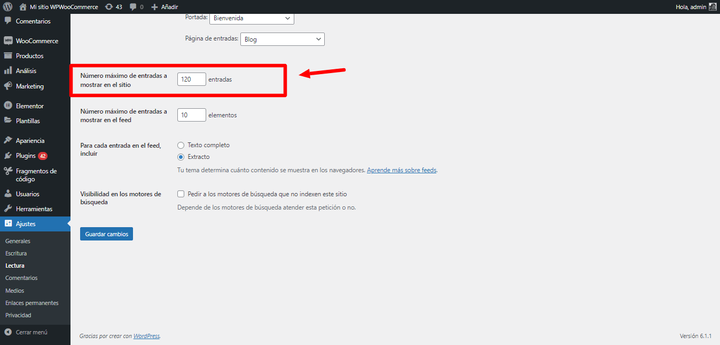This screenshot has width=720, height=345.
Task: Open Privacidad settings submenu
Action: pyautogui.click(x=18, y=315)
